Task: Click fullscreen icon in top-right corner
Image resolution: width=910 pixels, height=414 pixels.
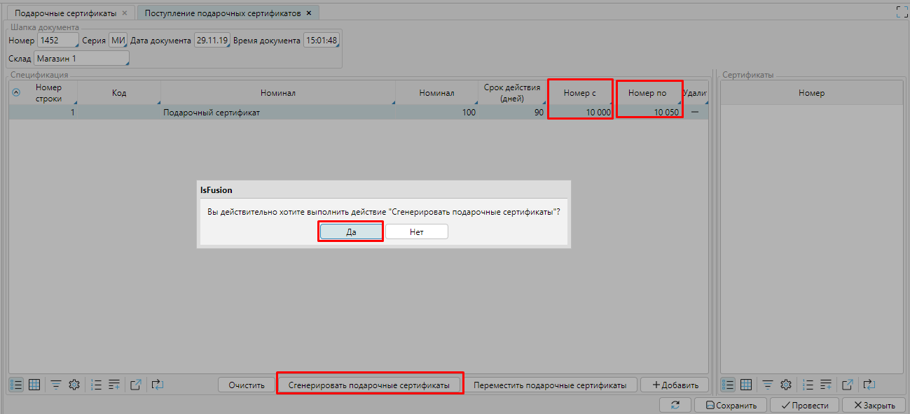Action: 902,11
